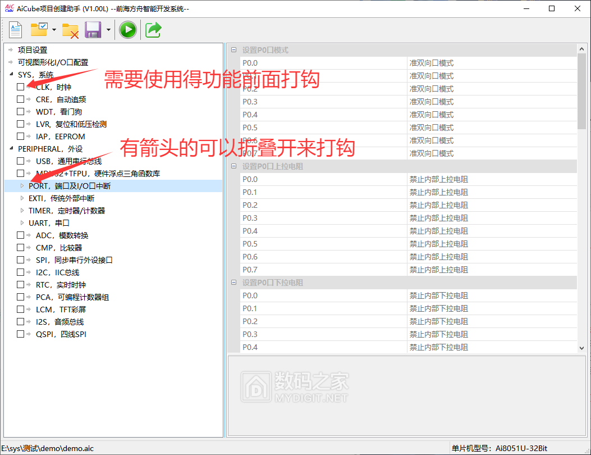Collapse the 设置P0口模式 property group
The image size is (591, 455).
tap(233, 50)
